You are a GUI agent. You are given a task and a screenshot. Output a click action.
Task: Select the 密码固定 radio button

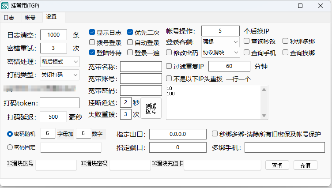click(10, 147)
